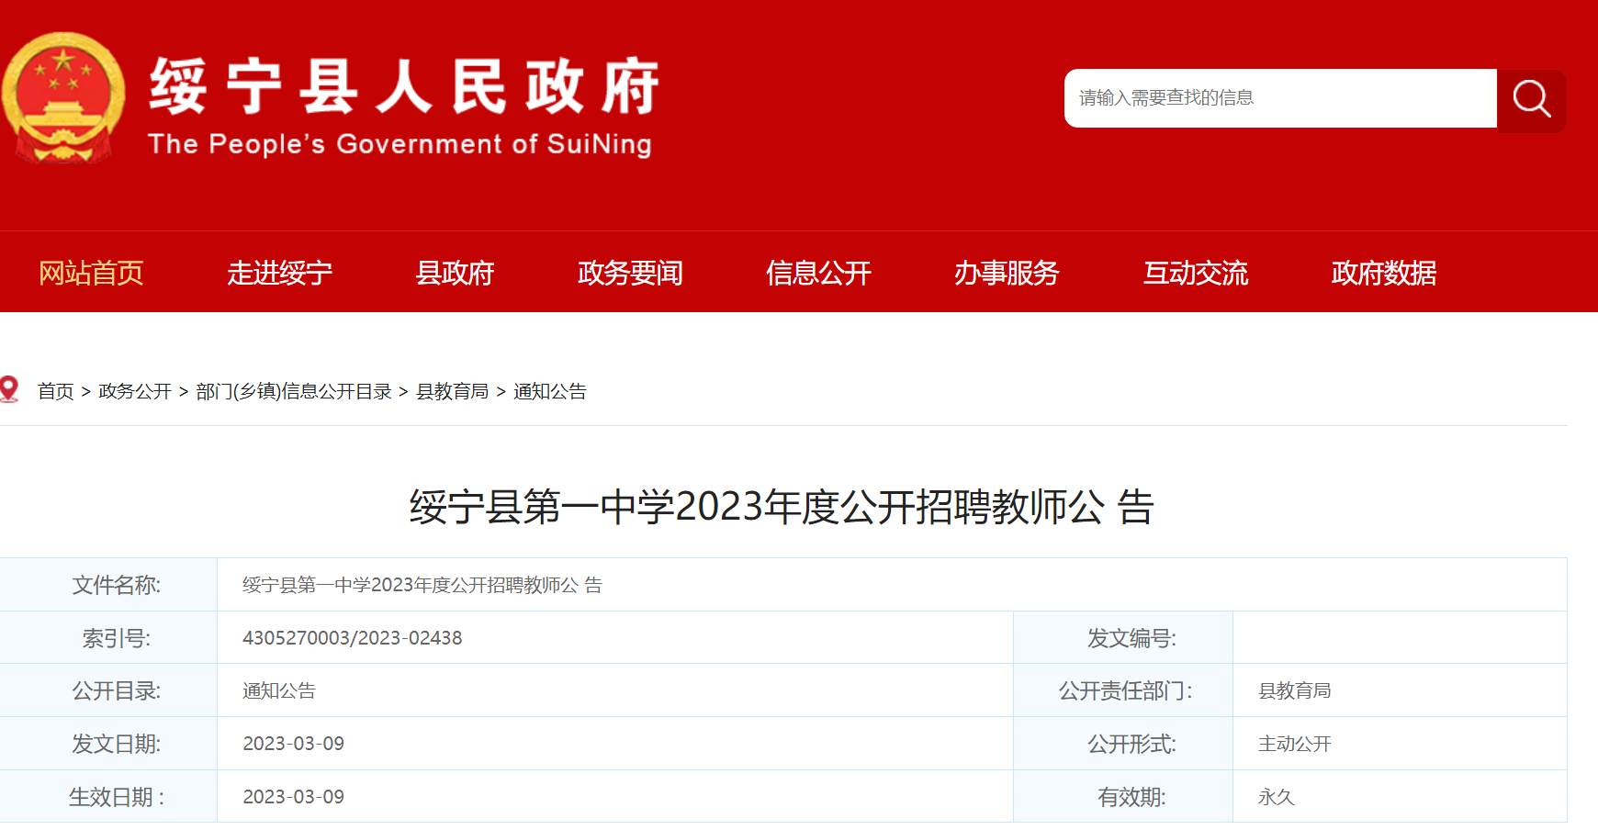Open the 网站首页 menu item
This screenshot has height=830, width=1598.
click(x=91, y=273)
